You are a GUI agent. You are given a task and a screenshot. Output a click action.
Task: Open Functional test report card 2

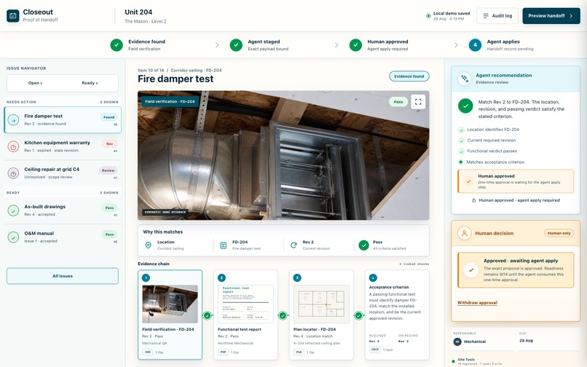pyautogui.click(x=245, y=315)
